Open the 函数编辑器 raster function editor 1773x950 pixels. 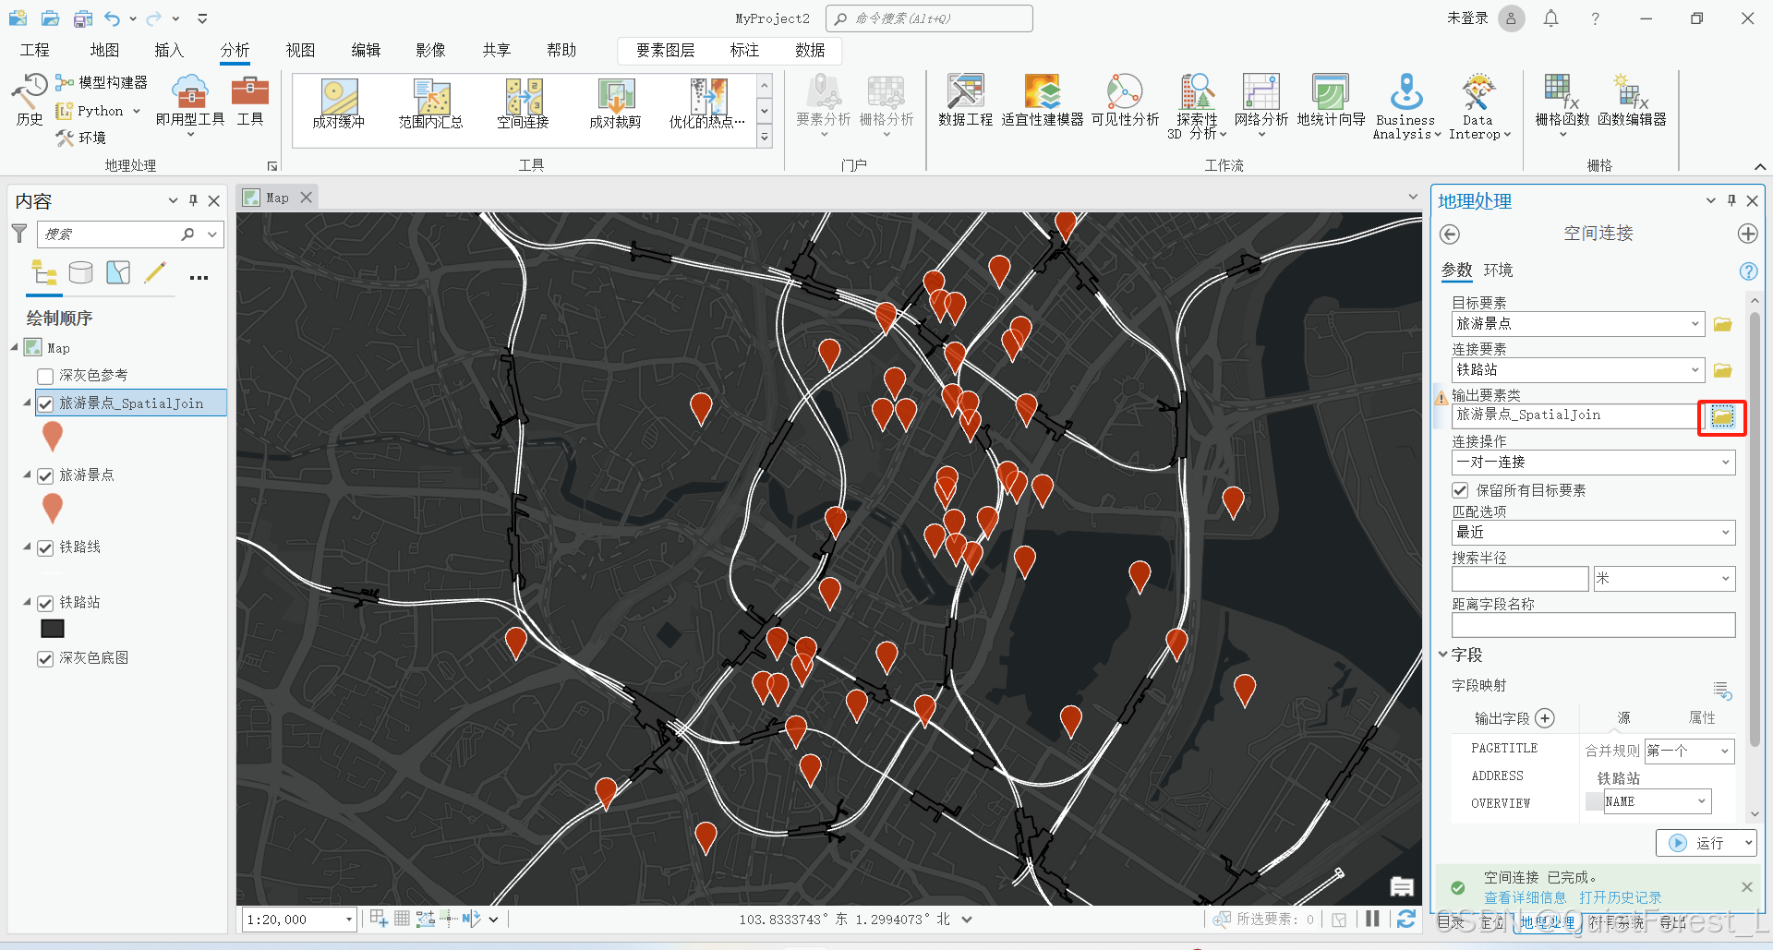tap(1632, 100)
